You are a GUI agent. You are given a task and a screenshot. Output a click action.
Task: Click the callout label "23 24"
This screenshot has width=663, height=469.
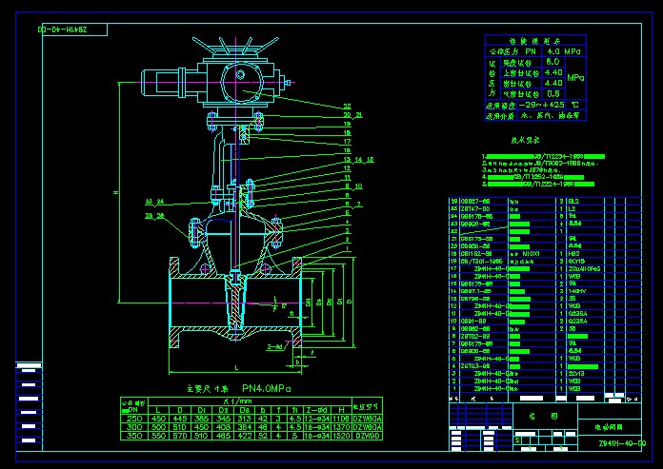click(x=154, y=202)
